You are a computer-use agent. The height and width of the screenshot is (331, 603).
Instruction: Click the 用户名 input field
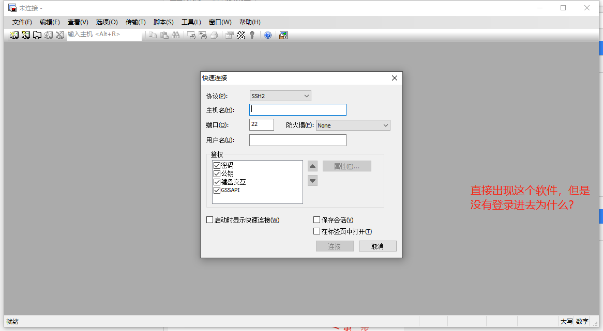click(298, 140)
